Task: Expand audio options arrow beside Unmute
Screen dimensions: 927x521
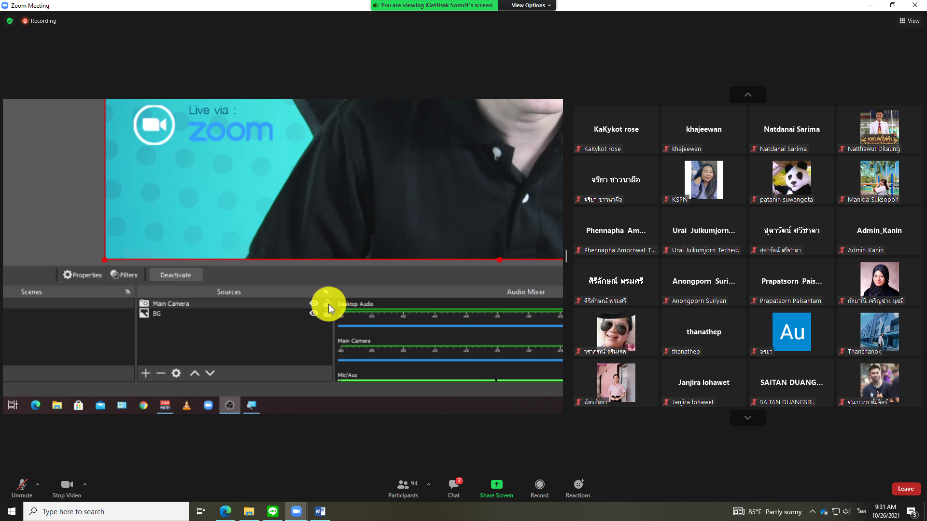Action: pyautogui.click(x=38, y=484)
